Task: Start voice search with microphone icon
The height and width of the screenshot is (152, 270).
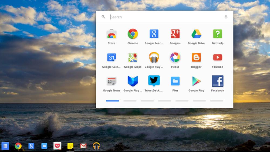Action: (x=226, y=17)
